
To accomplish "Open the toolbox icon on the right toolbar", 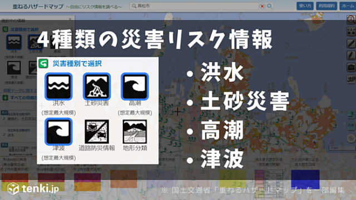I will [x=351, y=67].
